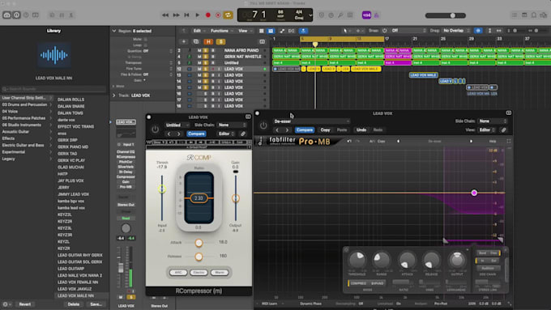The width and height of the screenshot is (551, 310).
Task: Click the ARC button in RCompressor
Action: (177, 273)
